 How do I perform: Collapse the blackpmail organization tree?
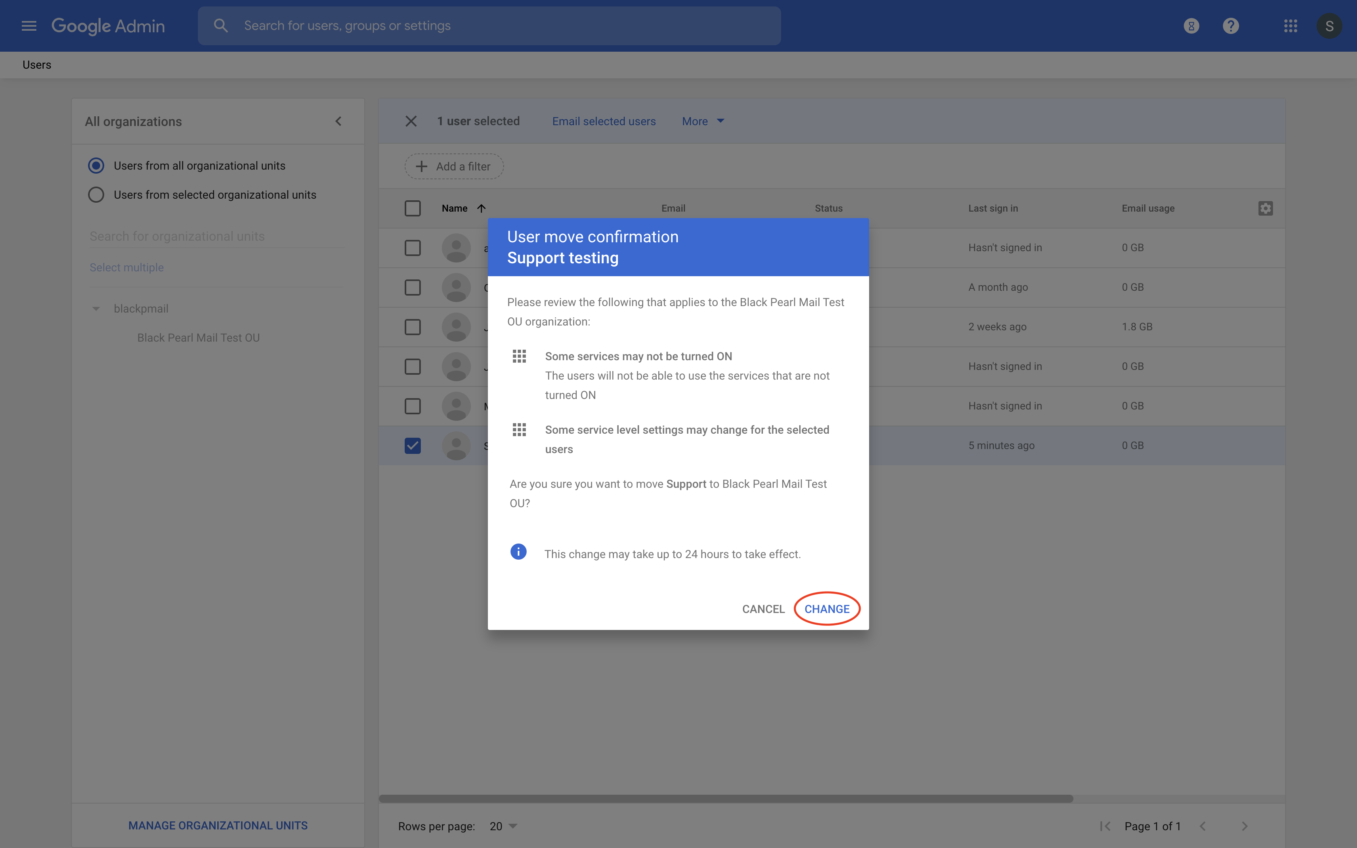click(x=96, y=309)
